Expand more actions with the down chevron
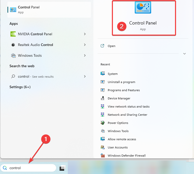The image size is (194, 174). (185, 54)
